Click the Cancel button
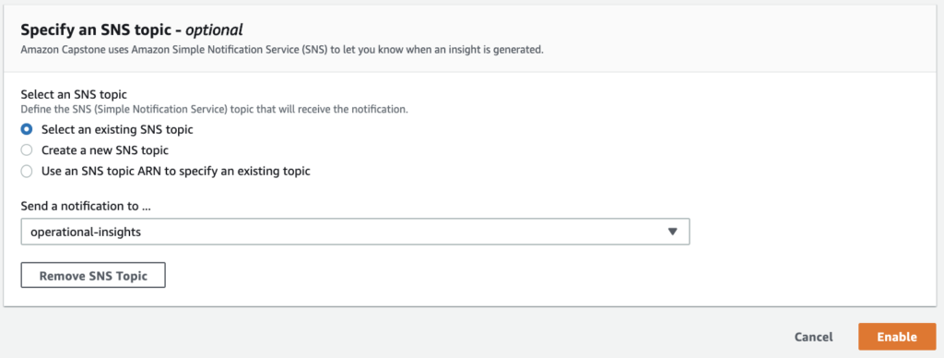944x358 pixels. (813, 337)
